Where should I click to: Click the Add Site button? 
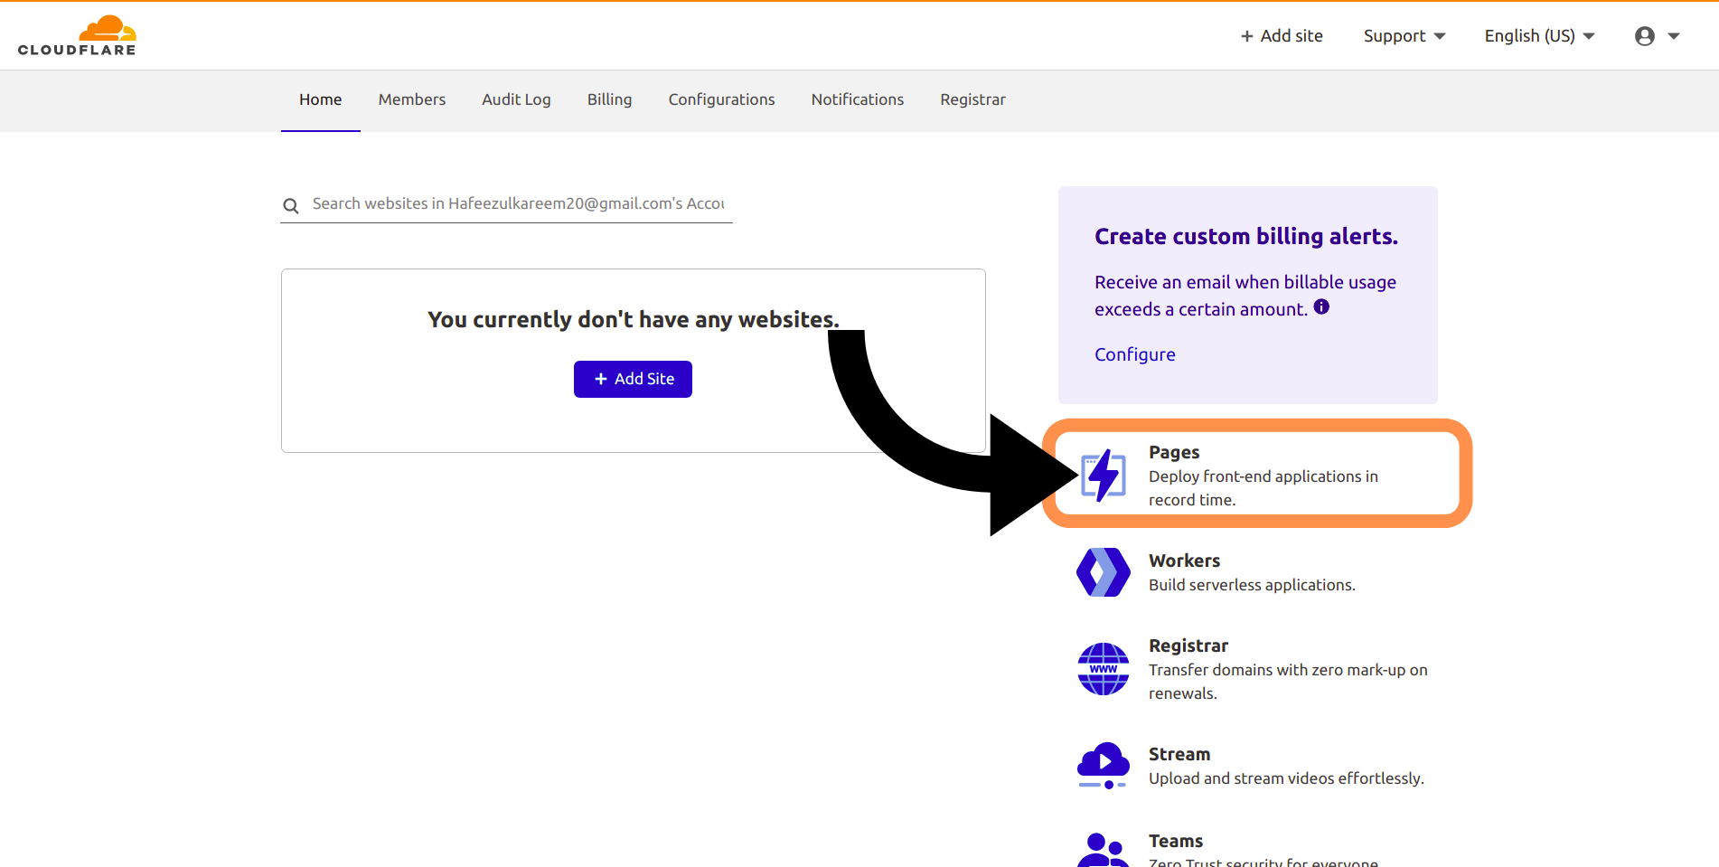633,379
